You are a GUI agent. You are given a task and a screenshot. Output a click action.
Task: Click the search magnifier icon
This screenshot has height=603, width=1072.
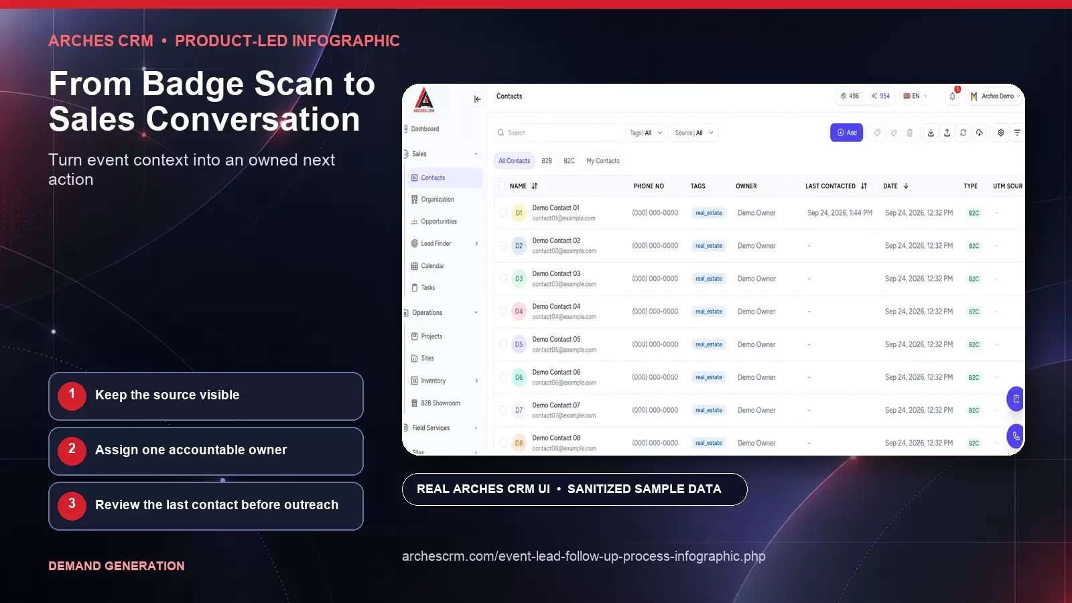tap(500, 133)
